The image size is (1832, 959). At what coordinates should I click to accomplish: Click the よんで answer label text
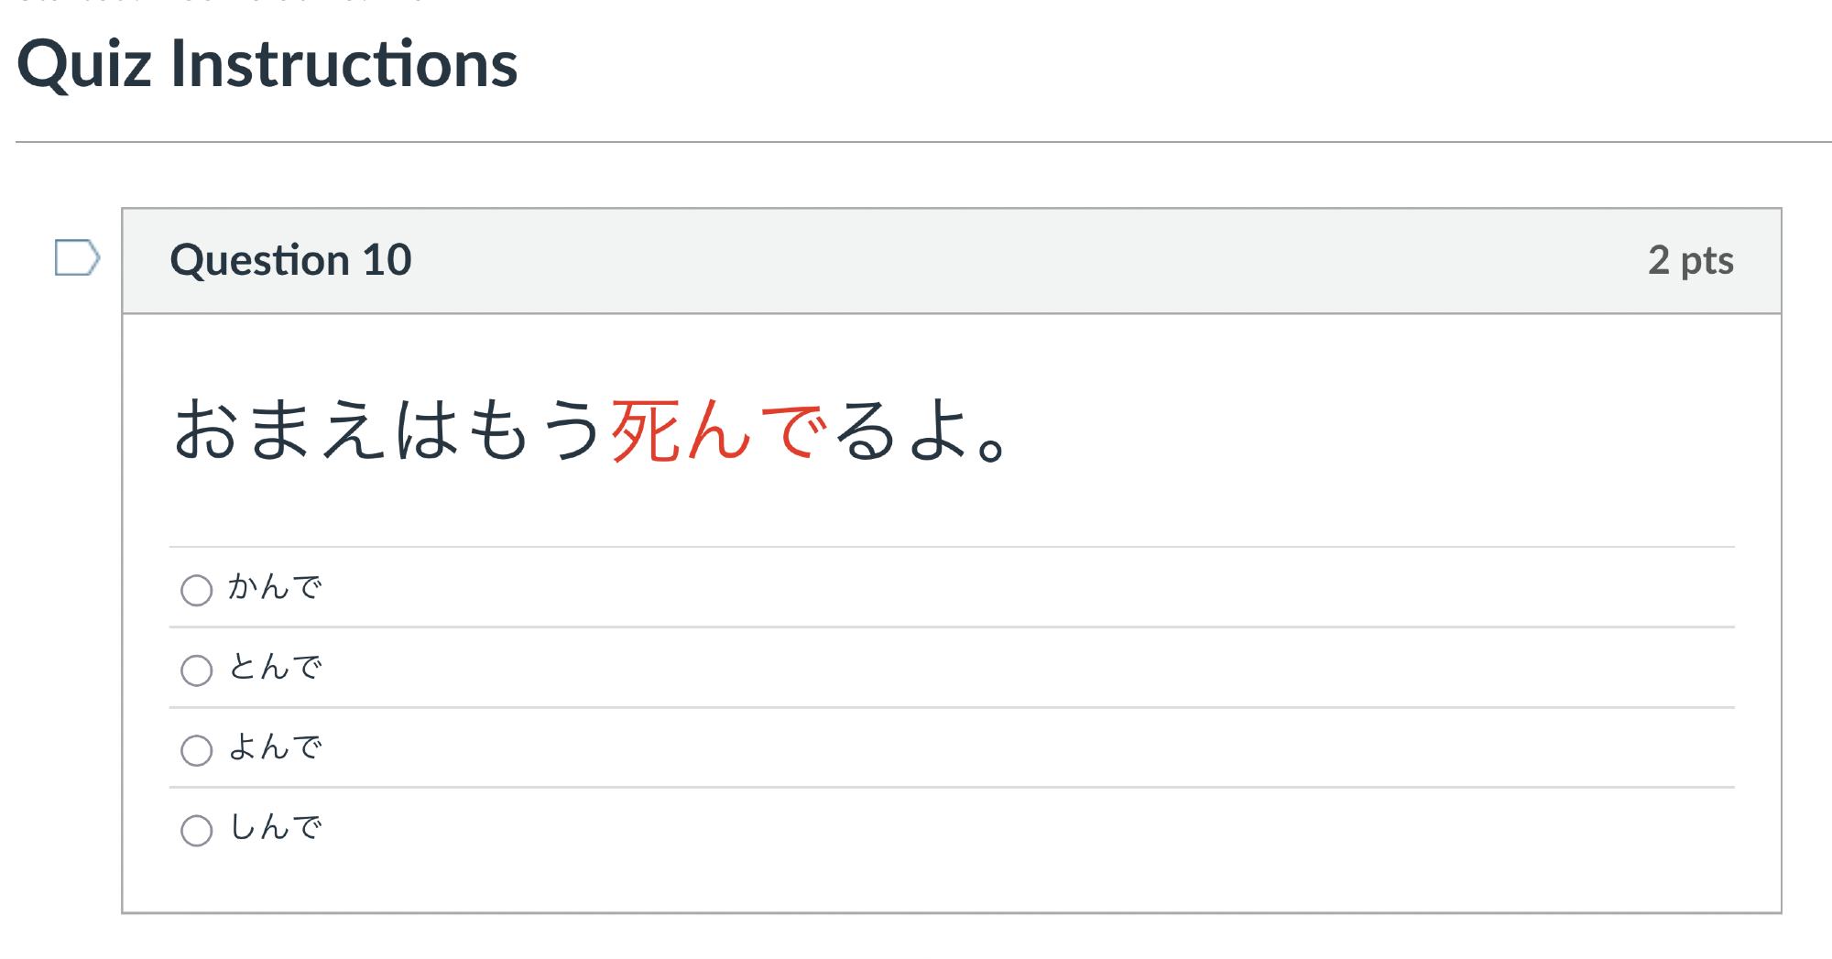(x=275, y=747)
